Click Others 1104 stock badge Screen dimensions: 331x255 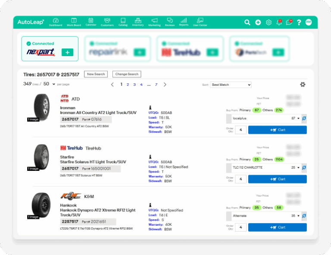coord(279,159)
